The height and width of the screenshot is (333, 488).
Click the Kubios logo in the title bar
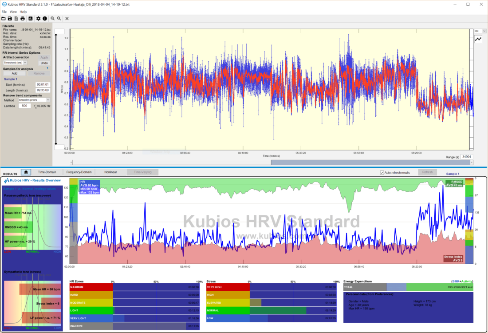4,4
